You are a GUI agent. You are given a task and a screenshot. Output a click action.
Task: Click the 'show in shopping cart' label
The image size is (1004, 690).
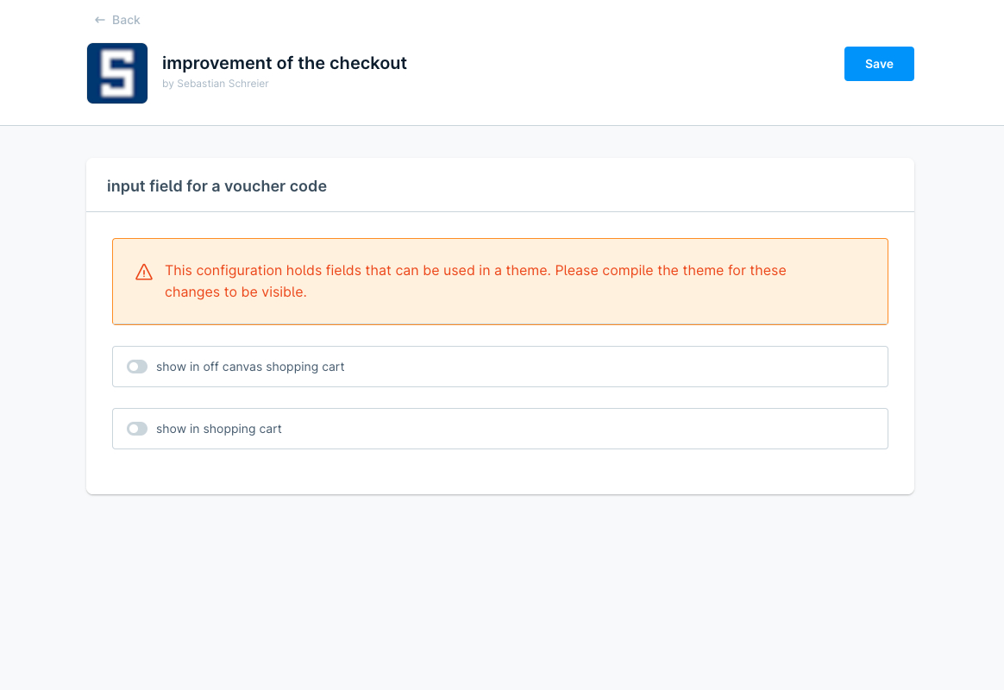219,429
